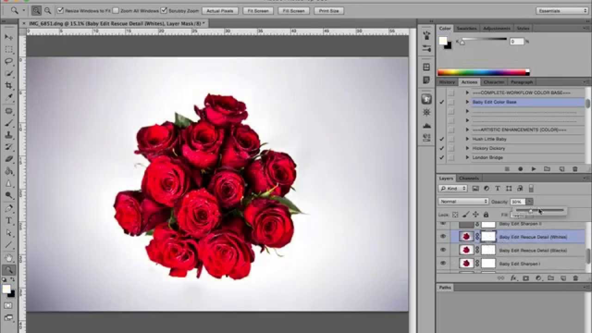The width and height of the screenshot is (592, 333).
Task: Select the Move tool
Action: click(x=9, y=37)
